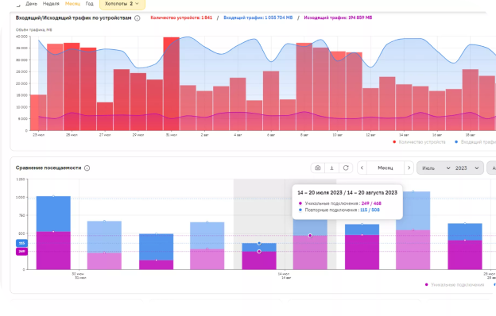Toggle Уникальные подключения legend series
Image resolution: width=496 pixels, height=316 pixels.
(x=455, y=285)
